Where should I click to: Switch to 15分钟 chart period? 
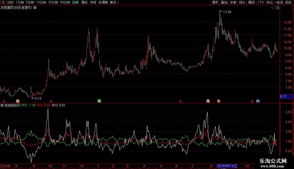click(41, 2)
